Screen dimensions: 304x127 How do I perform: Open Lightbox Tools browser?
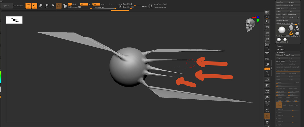[x=288, y=20]
